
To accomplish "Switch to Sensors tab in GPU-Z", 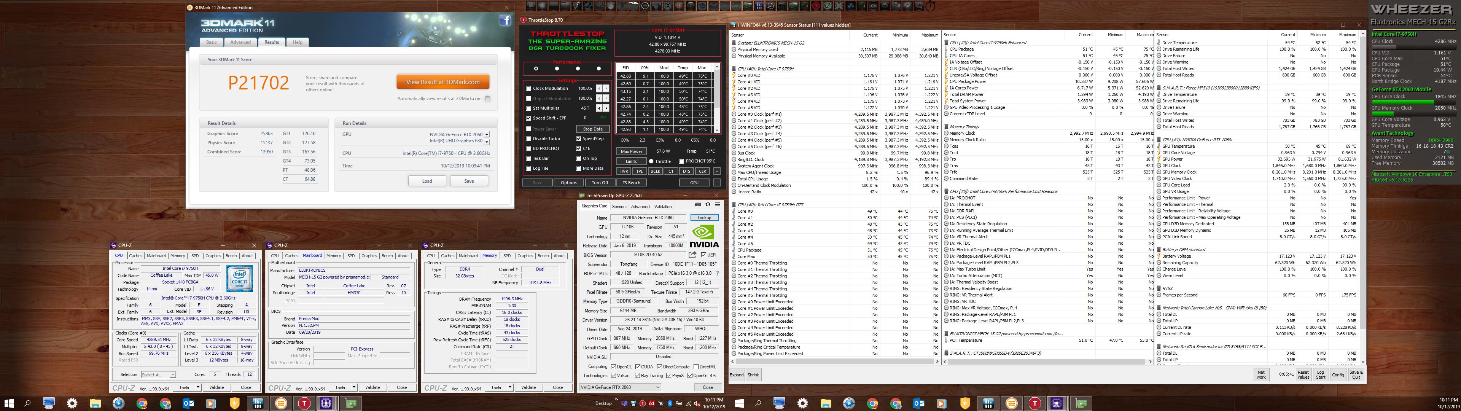I will pyautogui.click(x=619, y=207).
